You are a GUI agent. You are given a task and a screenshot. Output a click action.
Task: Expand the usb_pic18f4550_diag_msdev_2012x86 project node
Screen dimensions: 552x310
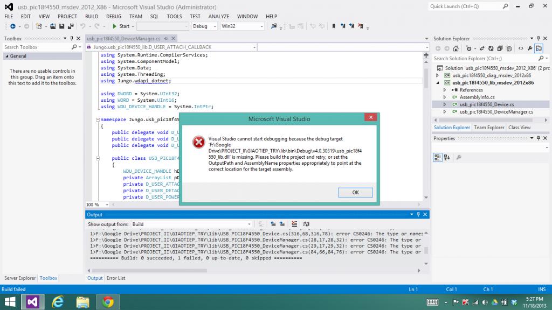(x=438, y=76)
